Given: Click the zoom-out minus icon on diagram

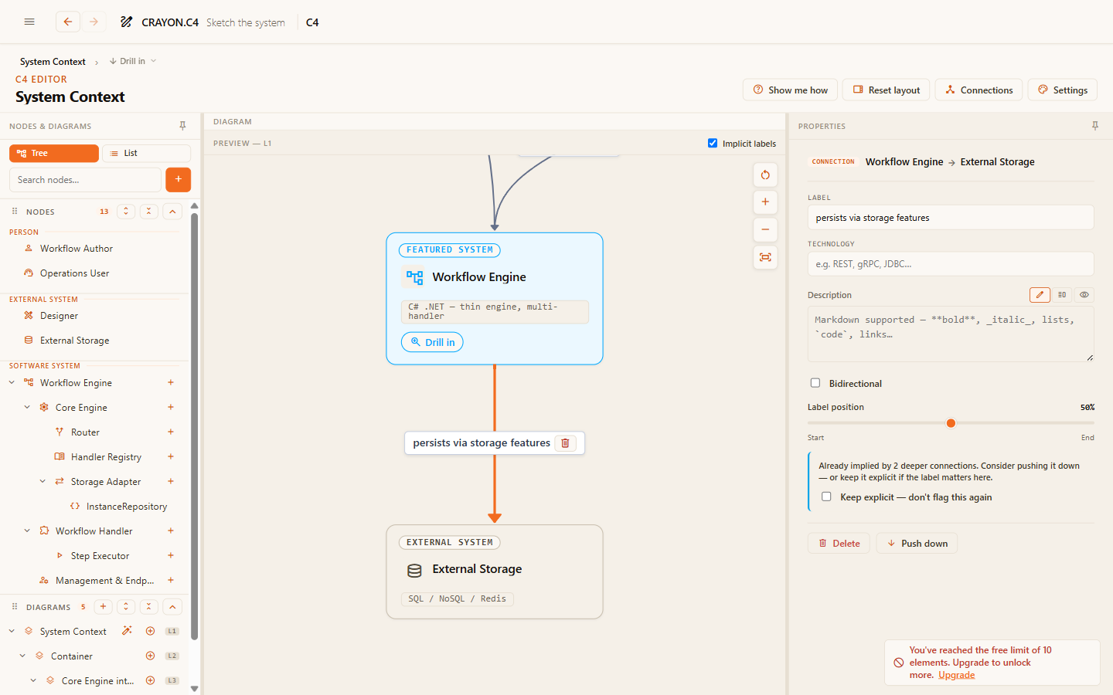Looking at the screenshot, I should [765, 229].
